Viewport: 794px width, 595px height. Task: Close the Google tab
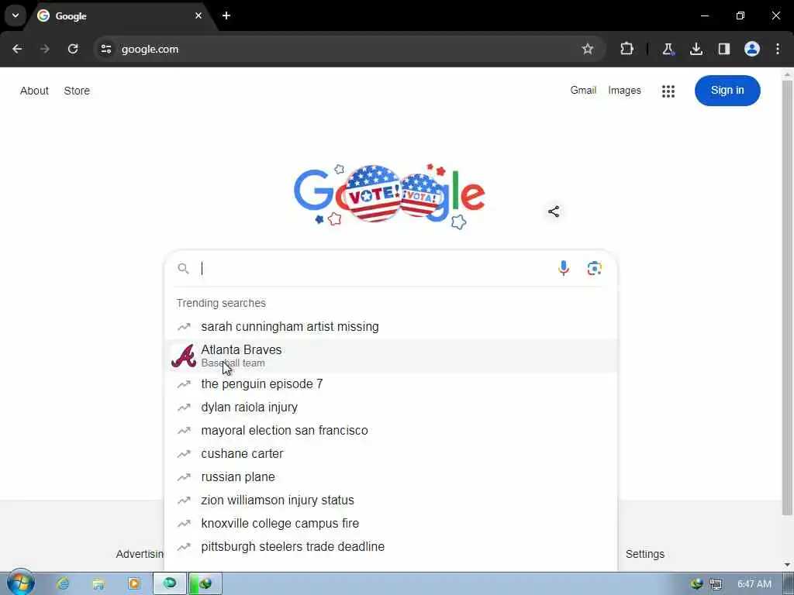(x=198, y=15)
